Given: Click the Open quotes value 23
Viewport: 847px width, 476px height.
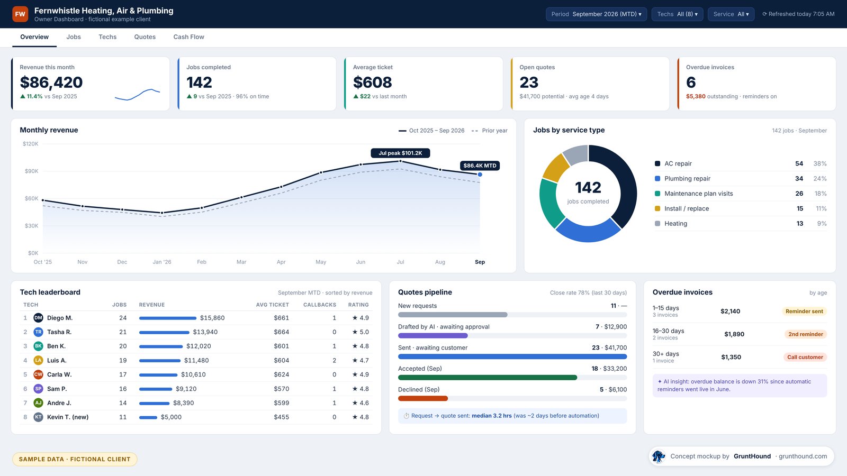Looking at the screenshot, I should coord(529,83).
